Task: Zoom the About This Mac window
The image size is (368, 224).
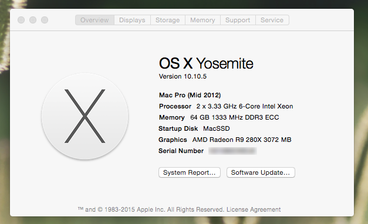Action: (x=45, y=20)
